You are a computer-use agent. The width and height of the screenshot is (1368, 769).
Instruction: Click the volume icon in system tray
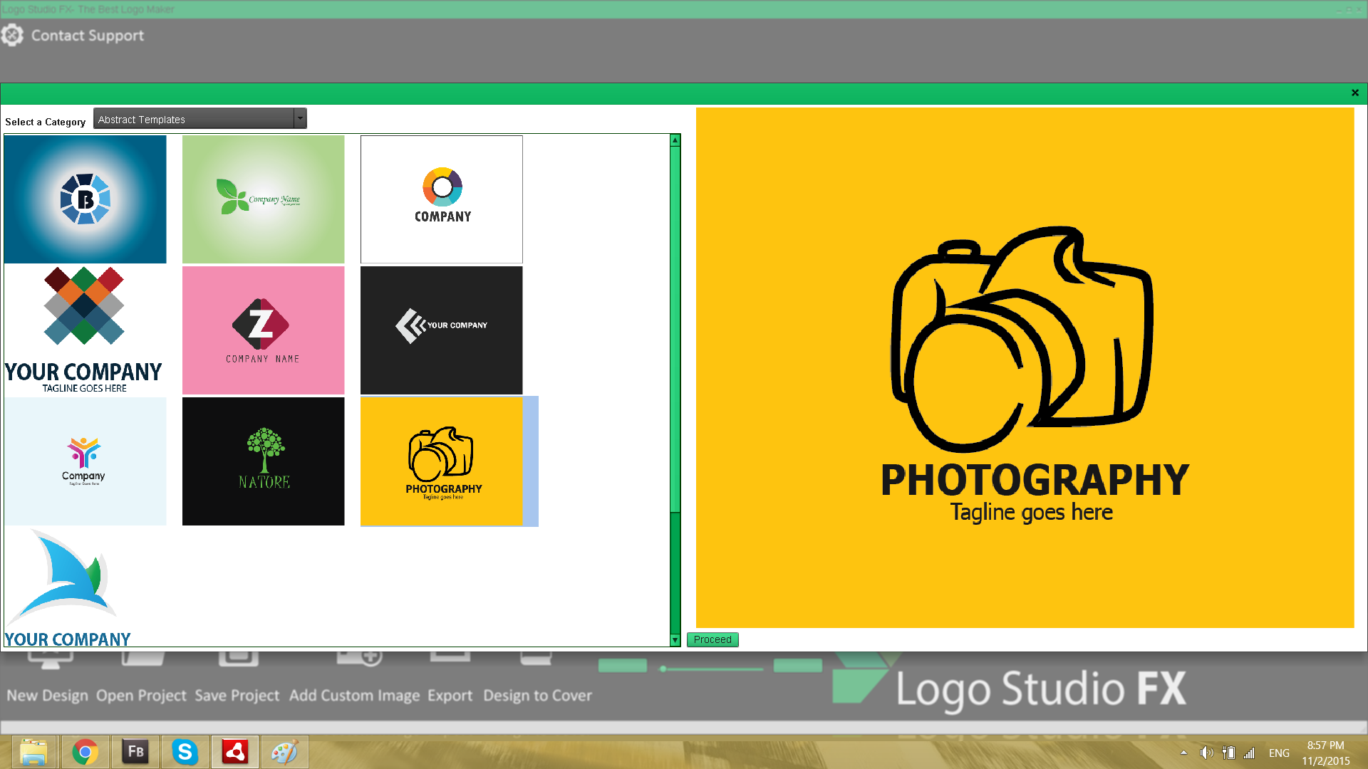click(x=1206, y=753)
